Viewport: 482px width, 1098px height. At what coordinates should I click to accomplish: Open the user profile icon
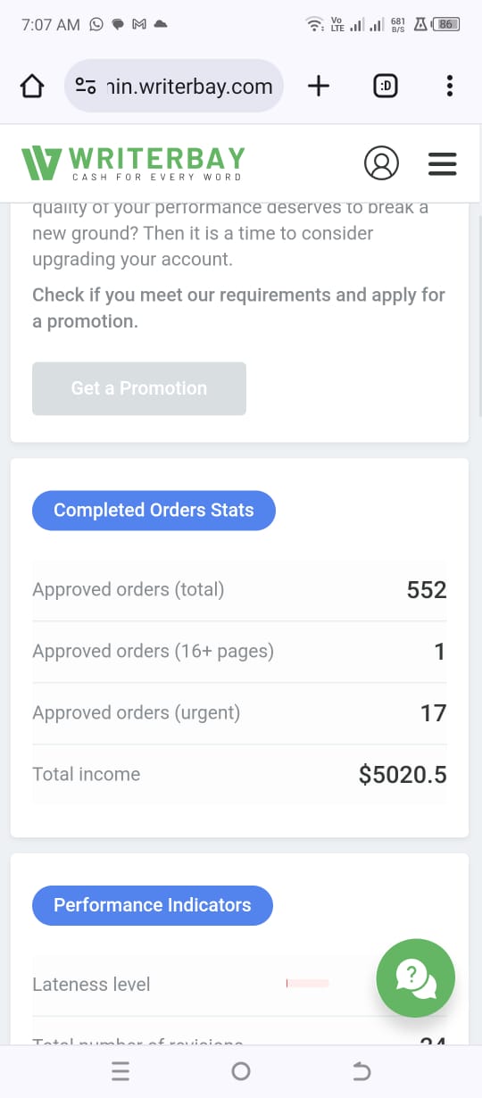click(x=381, y=163)
